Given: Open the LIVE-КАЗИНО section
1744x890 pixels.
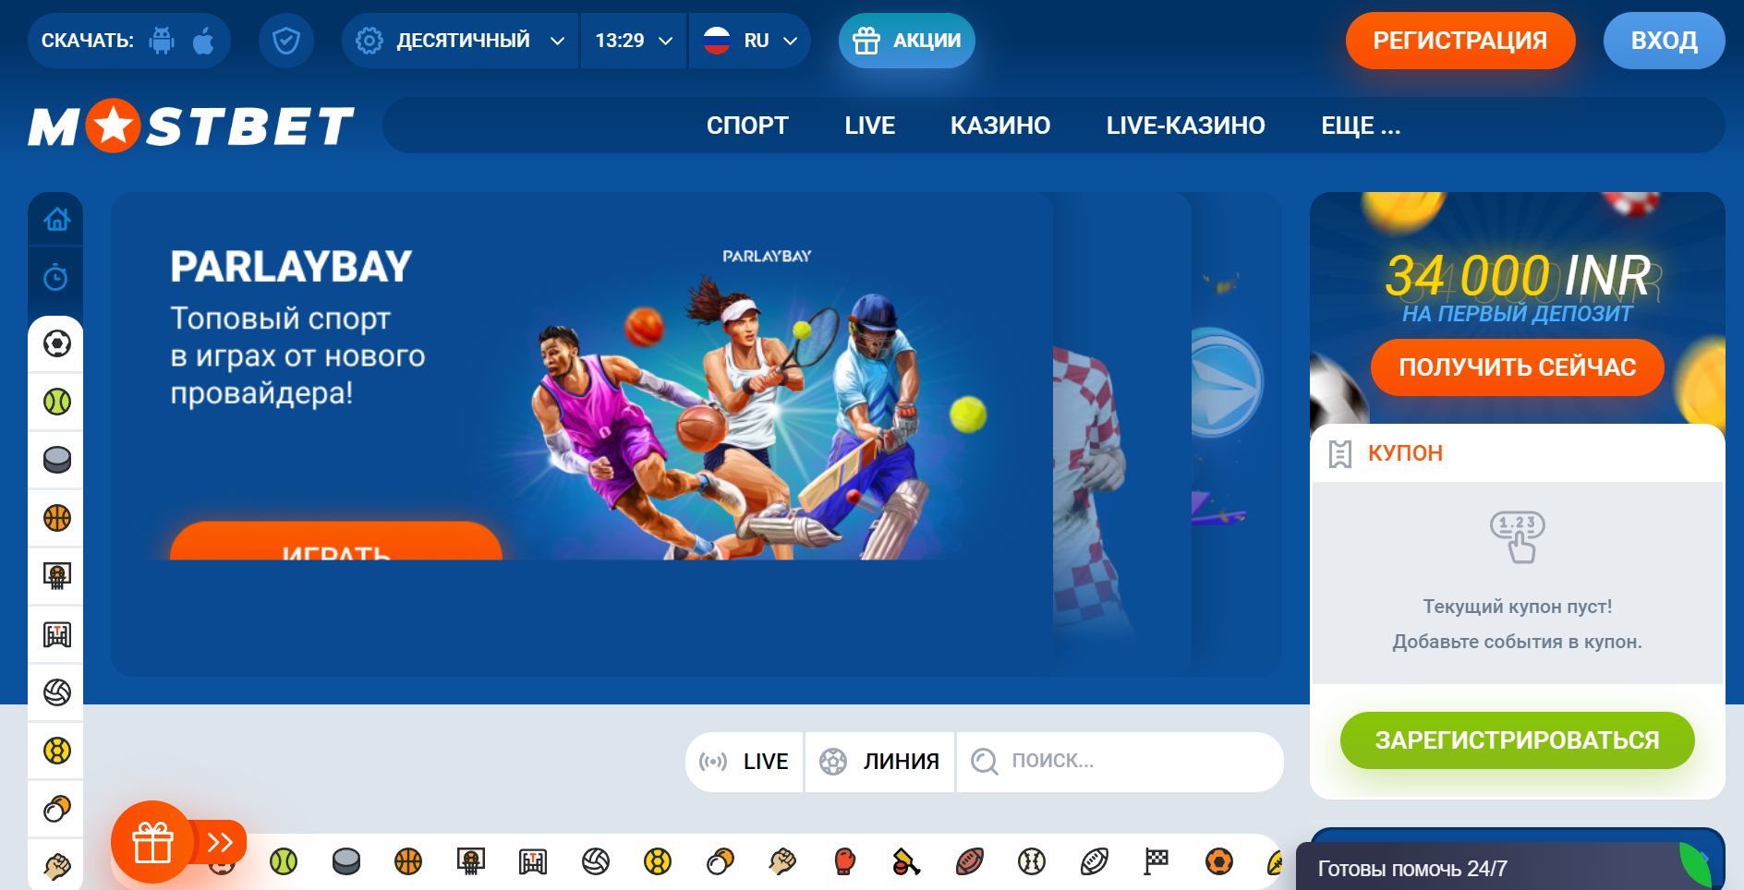Looking at the screenshot, I should [x=1186, y=126].
